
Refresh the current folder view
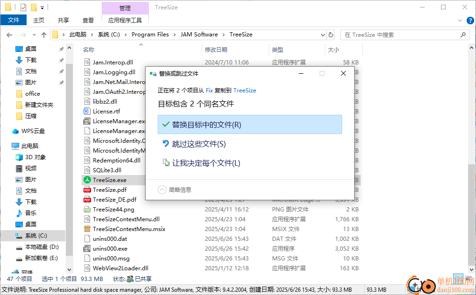(331, 35)
